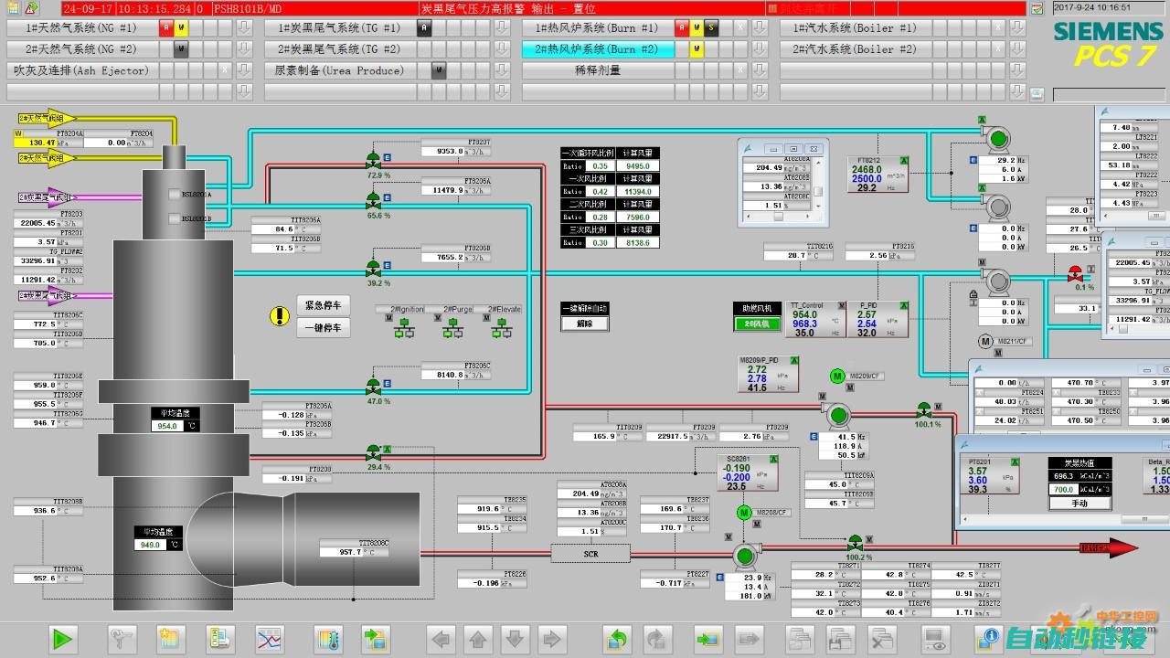
Task: Click the red A alarm indicator for Burn #1
Action: tap(683, 28)
